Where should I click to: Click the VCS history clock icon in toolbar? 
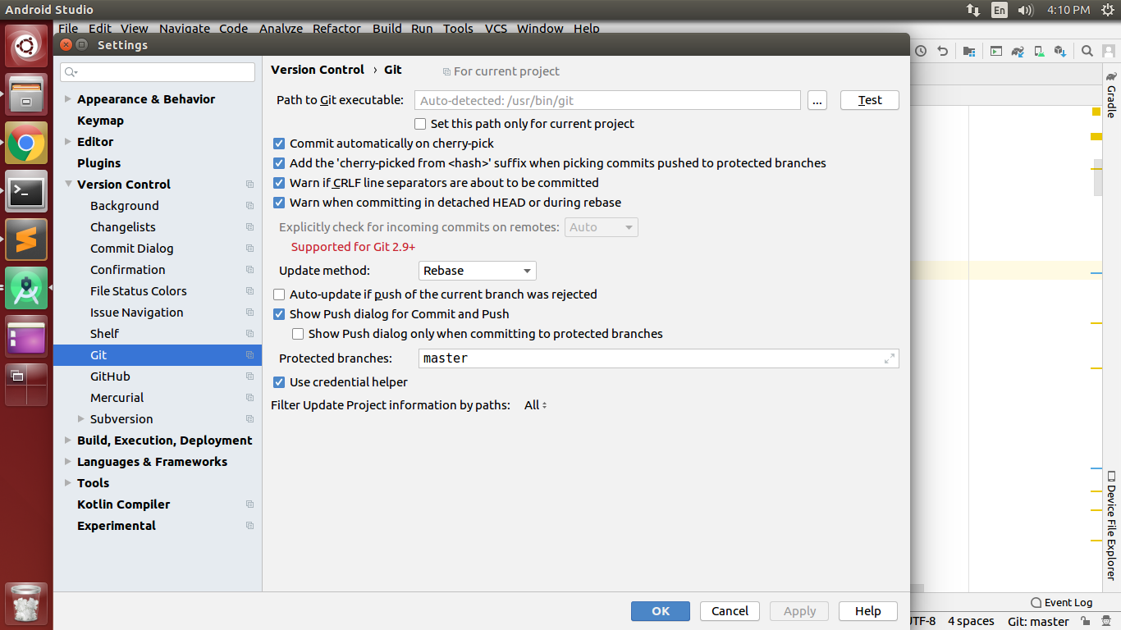(921, 51)
